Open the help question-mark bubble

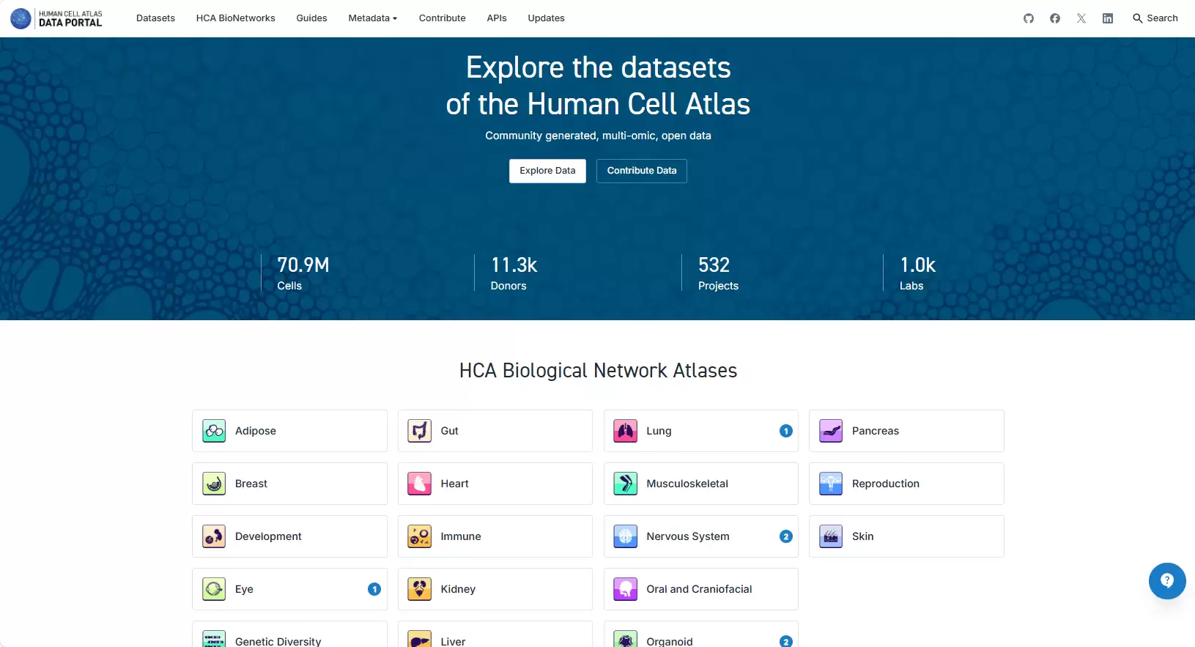point(1167,581)
